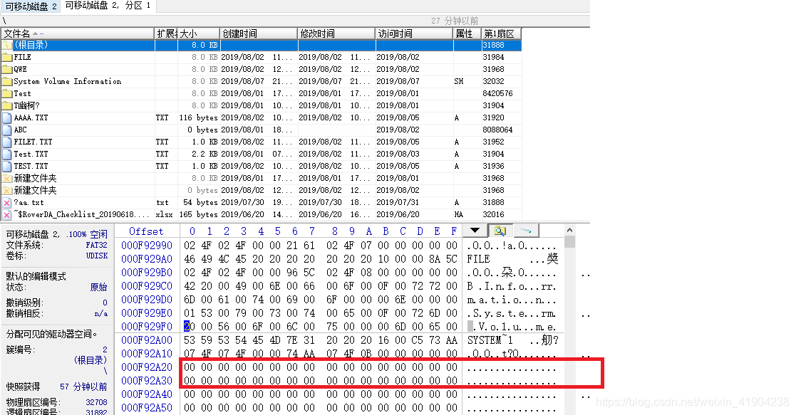The height and width of the screenshot is (415, 796).
Task: Select the Test folder icon (sector 8420576)
Action: (7, 94)
